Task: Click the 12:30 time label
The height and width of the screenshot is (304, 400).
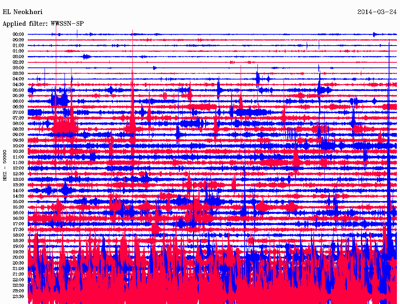Action: 18,174
